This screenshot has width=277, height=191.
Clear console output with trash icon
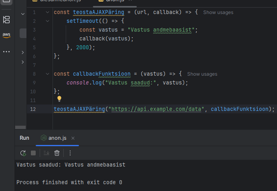click(57, 153)
